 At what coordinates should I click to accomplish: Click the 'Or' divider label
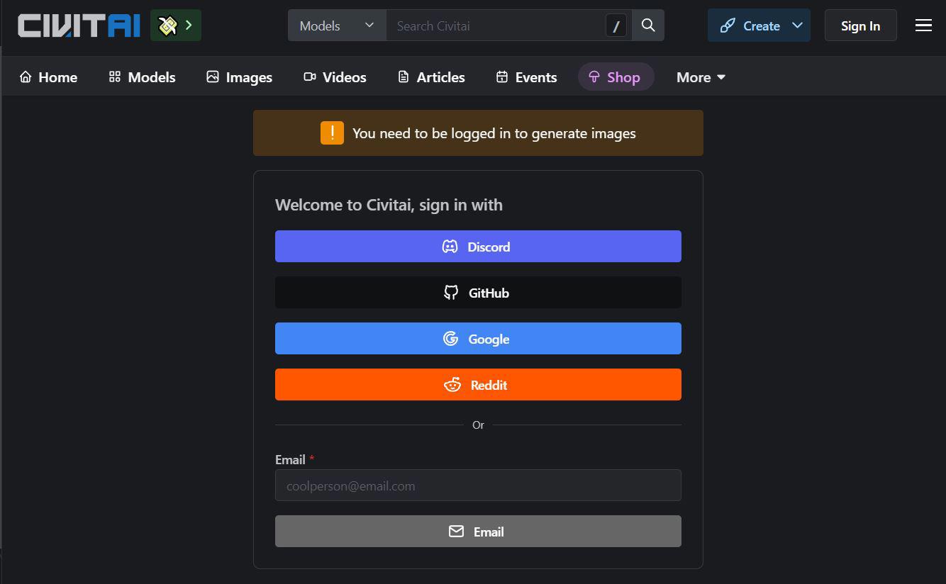[478, 425]
